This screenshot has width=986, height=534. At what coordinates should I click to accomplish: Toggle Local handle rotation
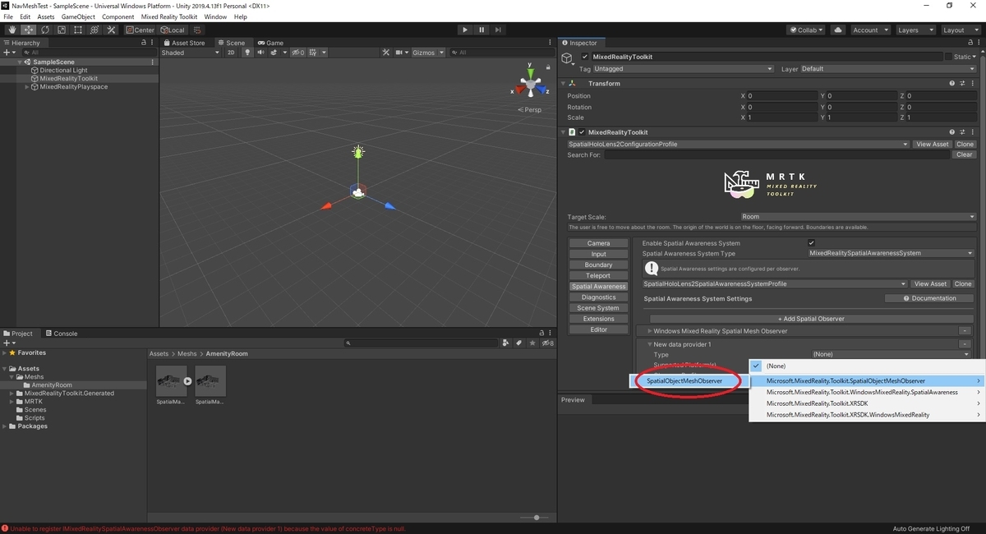click(173, 30)
